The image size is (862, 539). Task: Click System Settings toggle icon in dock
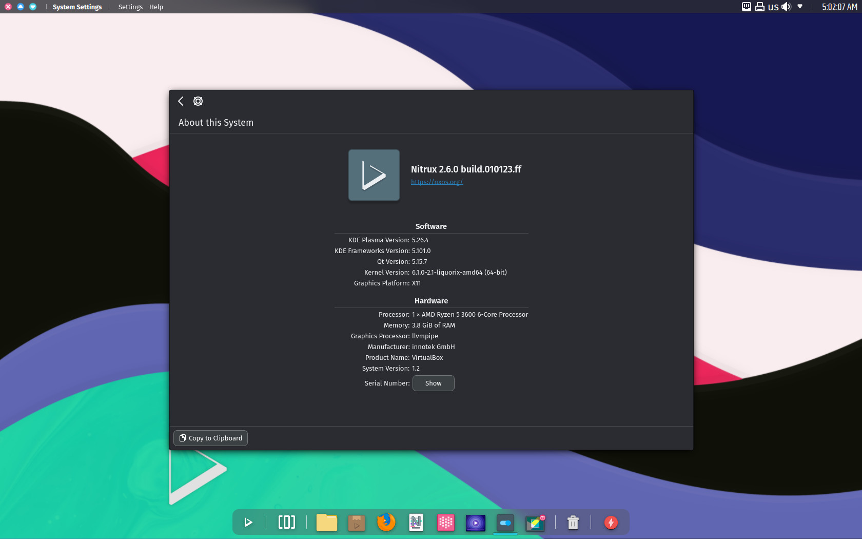click(505, 523)
